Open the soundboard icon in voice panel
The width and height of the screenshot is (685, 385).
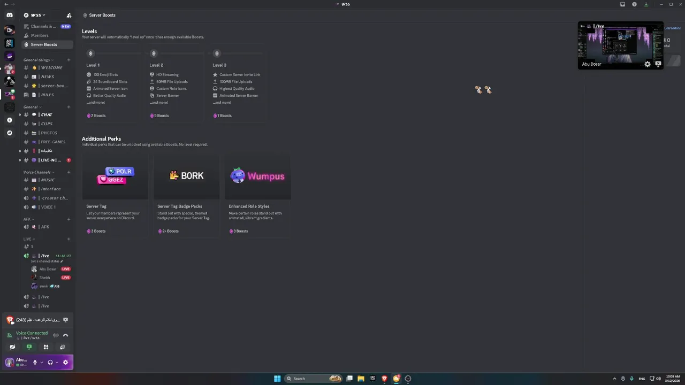[63, 347]
